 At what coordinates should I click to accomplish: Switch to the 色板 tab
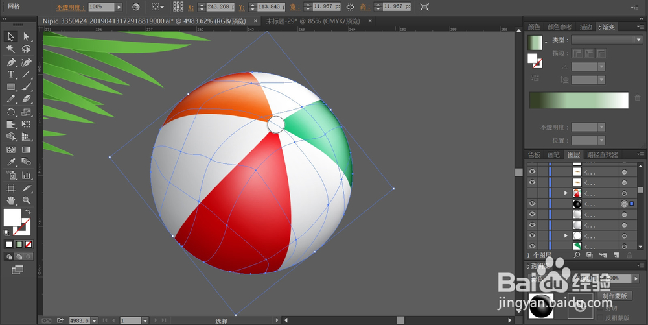[x=533, y=154]
